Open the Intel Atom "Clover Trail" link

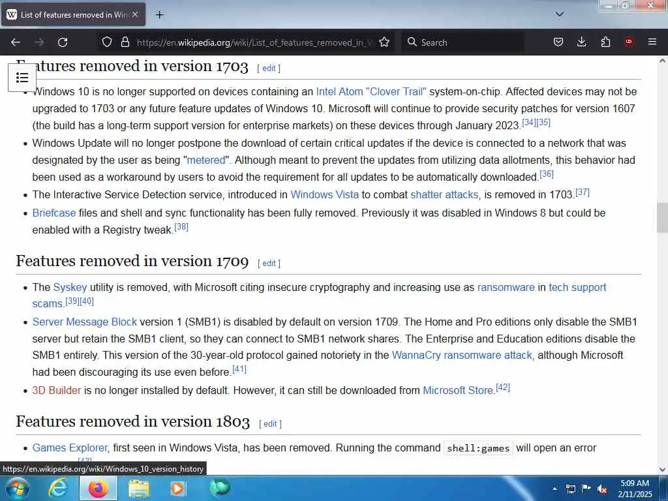(371, 91)
